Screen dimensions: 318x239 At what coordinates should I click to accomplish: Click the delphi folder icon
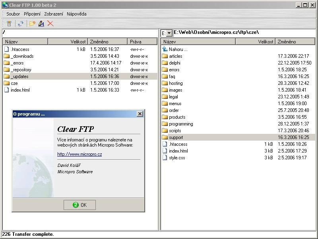[165, 63]
